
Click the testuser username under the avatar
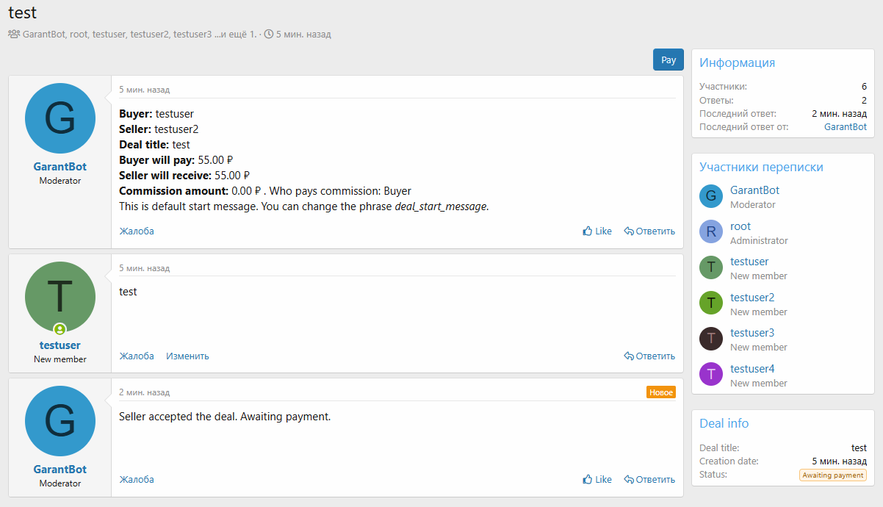[x=60, y=345]
